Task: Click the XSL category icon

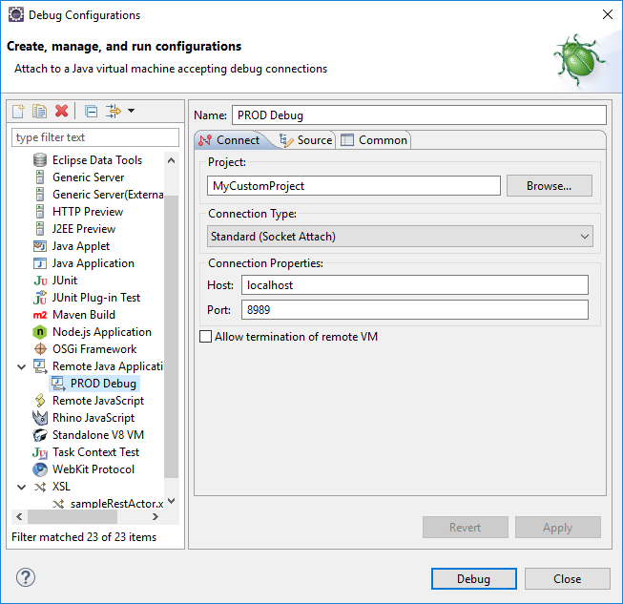Action: pos(40,487)
